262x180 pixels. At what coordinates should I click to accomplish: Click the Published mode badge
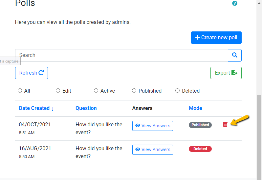200,125
